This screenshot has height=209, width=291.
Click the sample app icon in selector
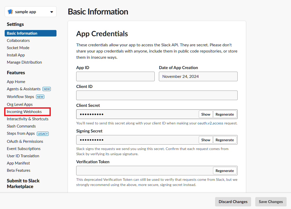(x=10, y=12)
